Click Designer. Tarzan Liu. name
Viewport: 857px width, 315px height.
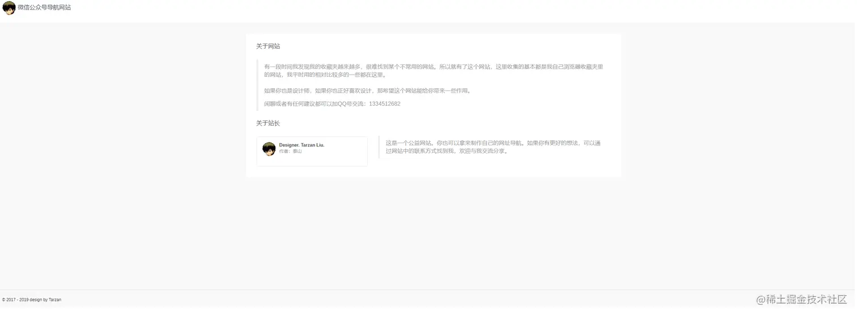pos(302,145)
